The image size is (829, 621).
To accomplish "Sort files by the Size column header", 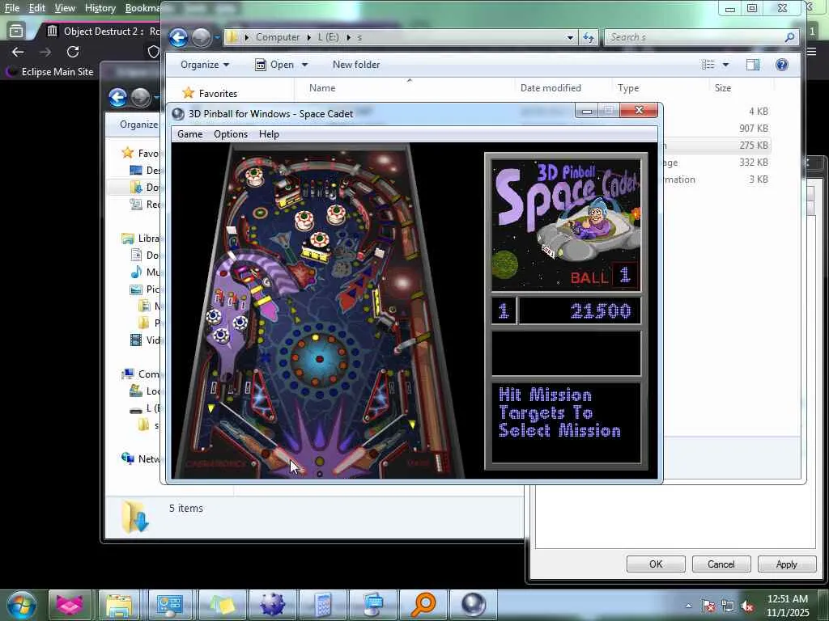I will (723, 88).
